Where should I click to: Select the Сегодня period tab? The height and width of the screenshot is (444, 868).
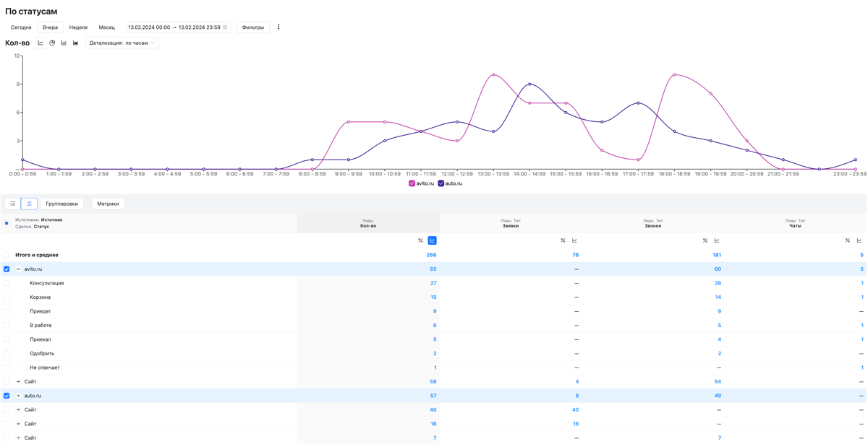[x=21, y=27]
